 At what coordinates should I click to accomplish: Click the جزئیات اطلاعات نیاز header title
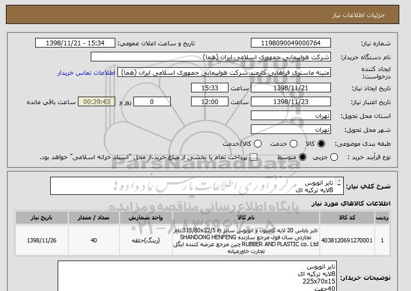[x=358, y=15]
